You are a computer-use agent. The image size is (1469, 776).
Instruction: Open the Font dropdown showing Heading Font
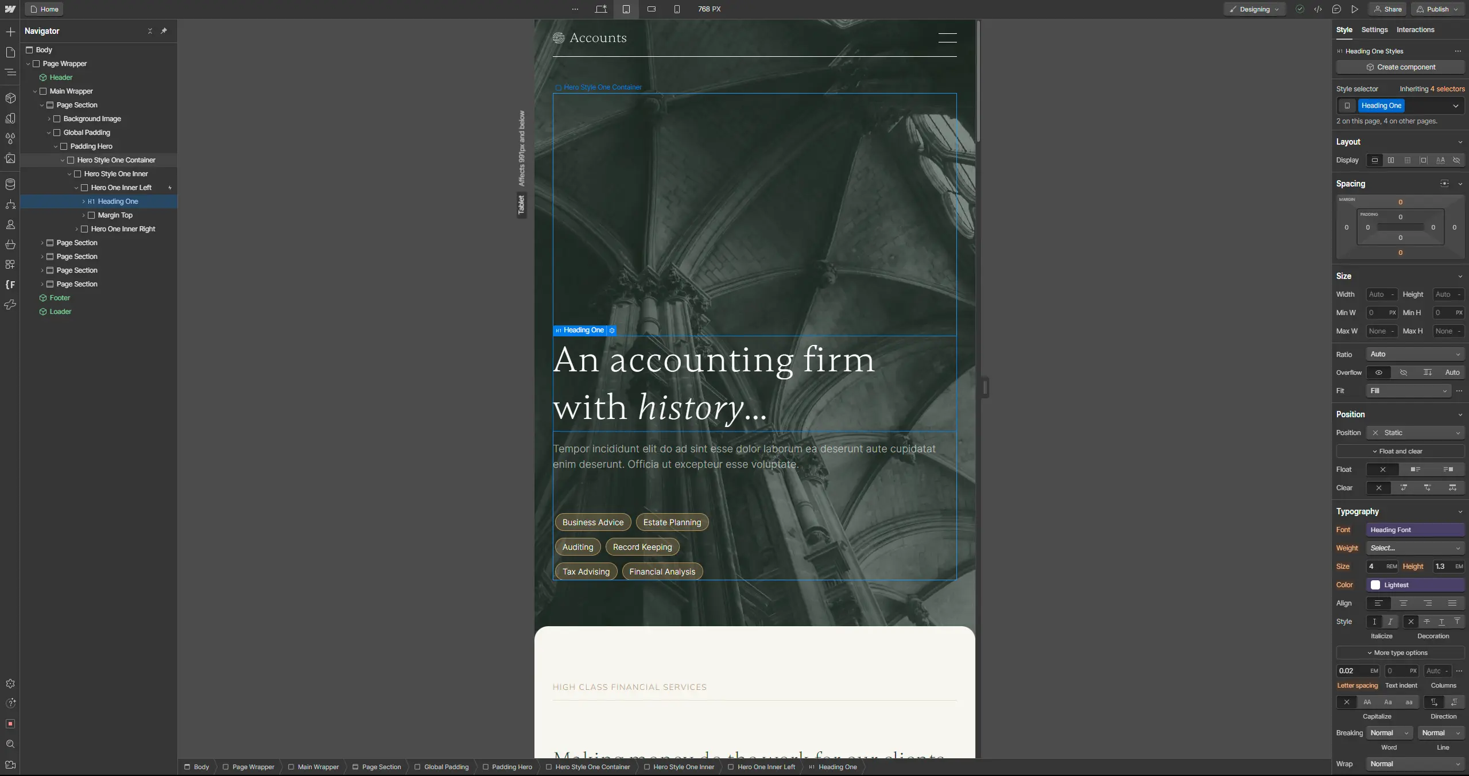1414,530
